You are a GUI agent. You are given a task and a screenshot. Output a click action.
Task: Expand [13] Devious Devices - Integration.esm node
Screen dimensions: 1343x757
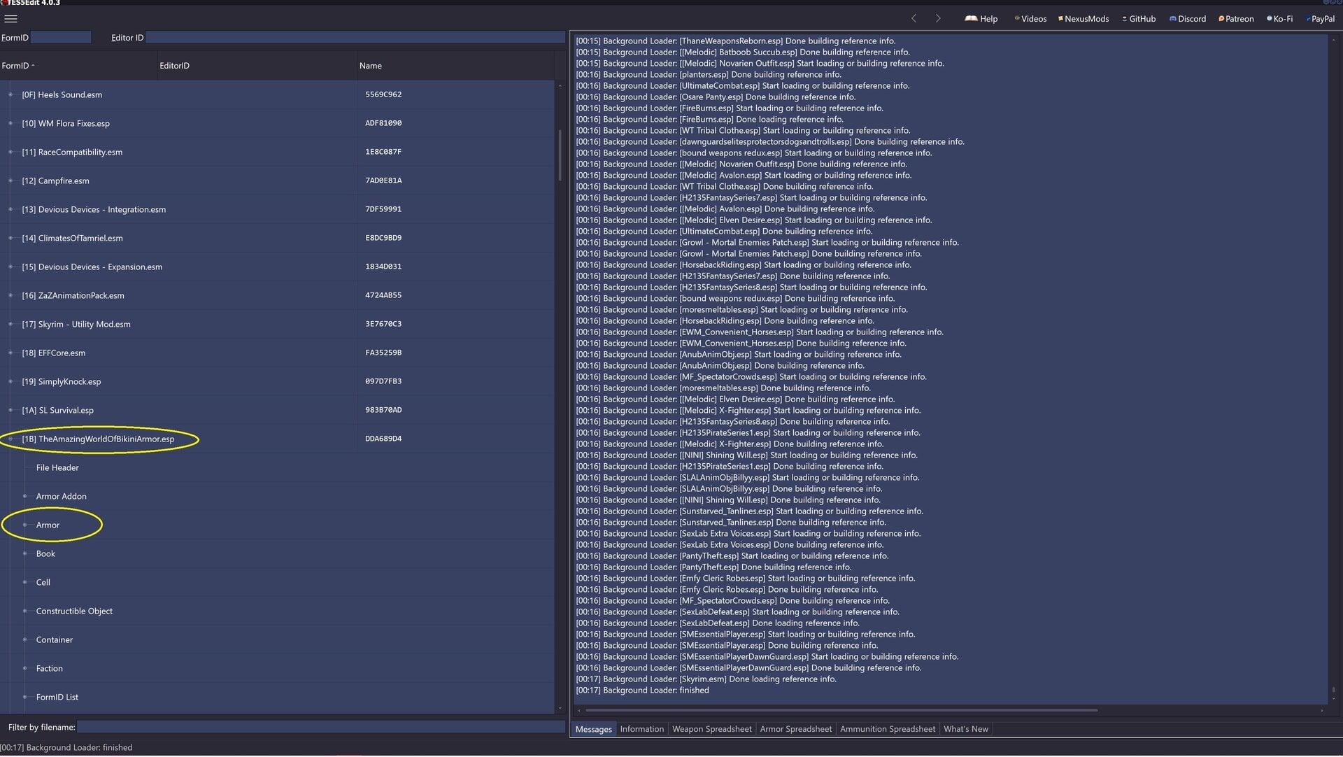[10, 209]
